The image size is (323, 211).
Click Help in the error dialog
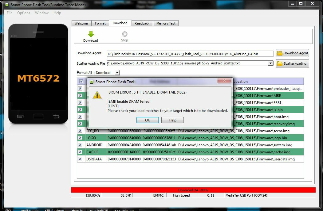(172, 120)
